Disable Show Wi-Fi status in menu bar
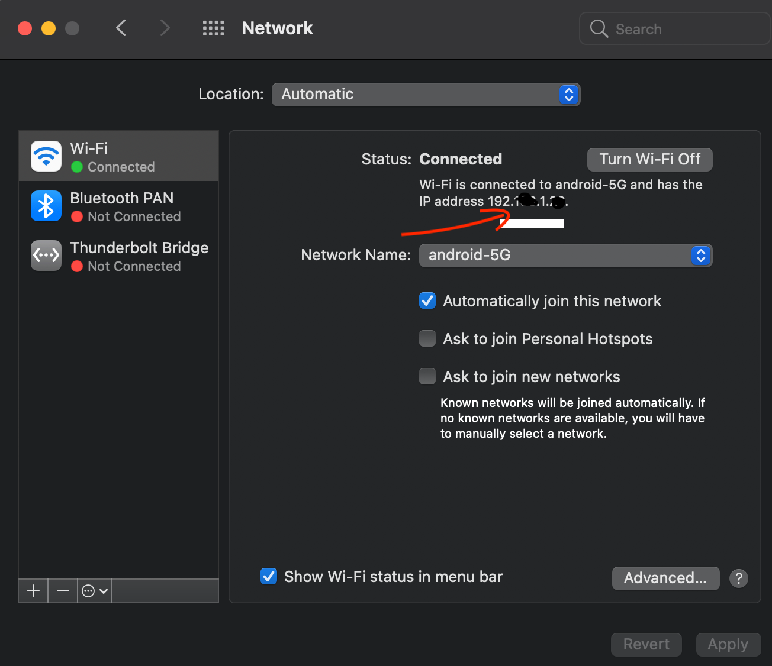The image size is (772, 666). point(269,577)
